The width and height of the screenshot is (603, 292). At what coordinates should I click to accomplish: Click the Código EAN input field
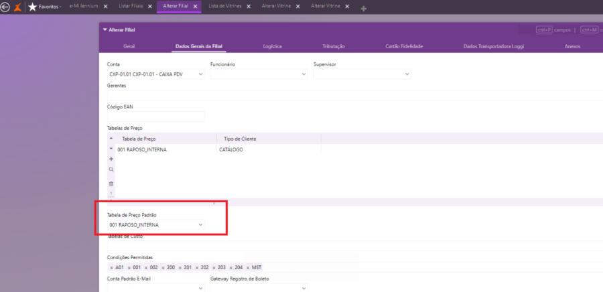tap(155, 117)
